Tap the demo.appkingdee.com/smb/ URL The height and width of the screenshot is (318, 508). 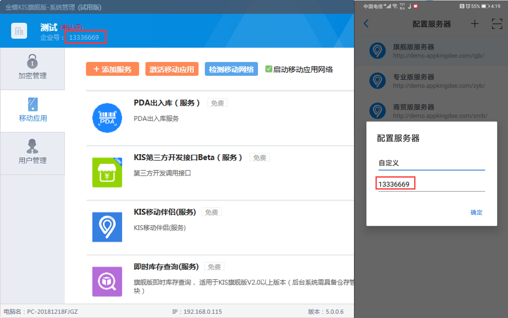coord(440,116)
